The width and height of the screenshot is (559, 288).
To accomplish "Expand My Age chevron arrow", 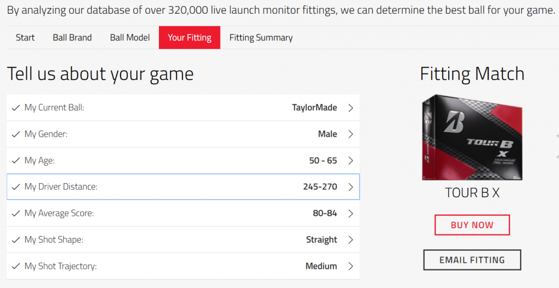I will (351, 161).
